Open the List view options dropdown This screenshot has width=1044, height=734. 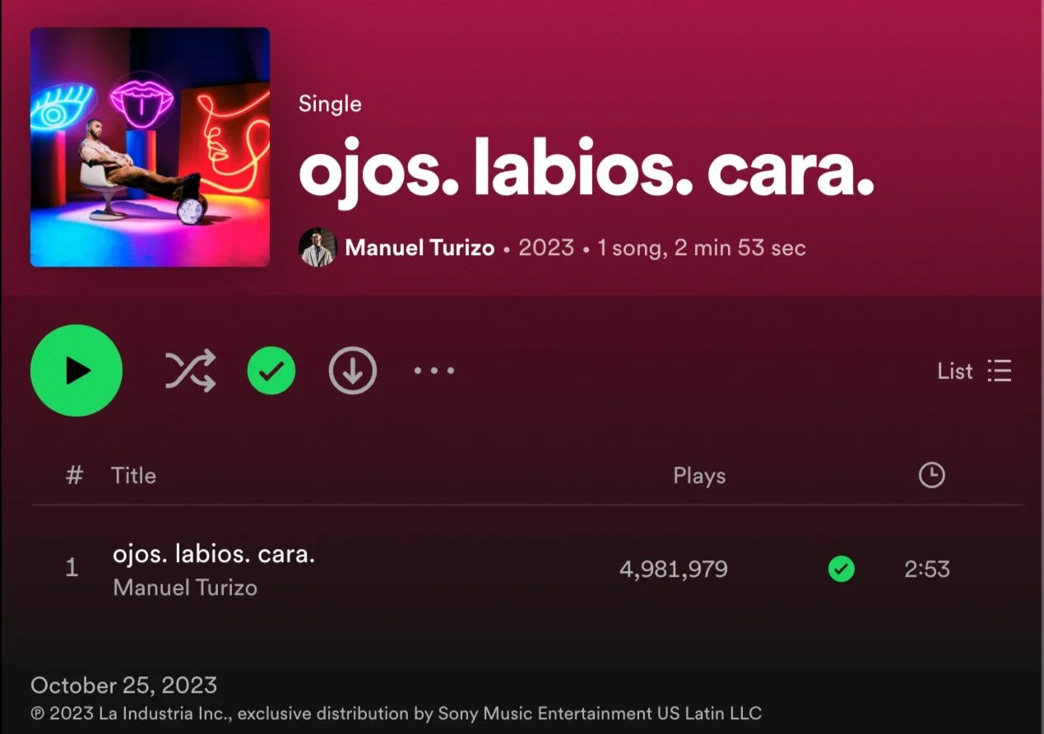coord(974,371)
